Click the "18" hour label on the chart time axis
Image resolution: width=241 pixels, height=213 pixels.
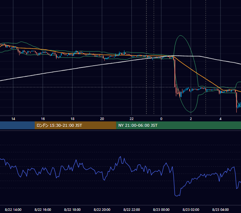tap(72, 119)
